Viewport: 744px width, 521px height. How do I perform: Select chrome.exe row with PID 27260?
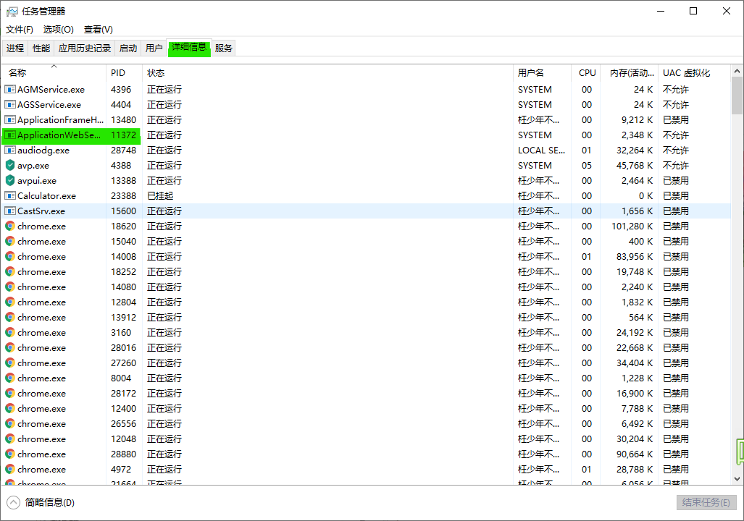tap(367, 363)
